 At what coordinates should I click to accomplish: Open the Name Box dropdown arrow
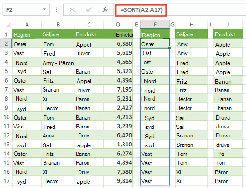[x=45, y=9]
